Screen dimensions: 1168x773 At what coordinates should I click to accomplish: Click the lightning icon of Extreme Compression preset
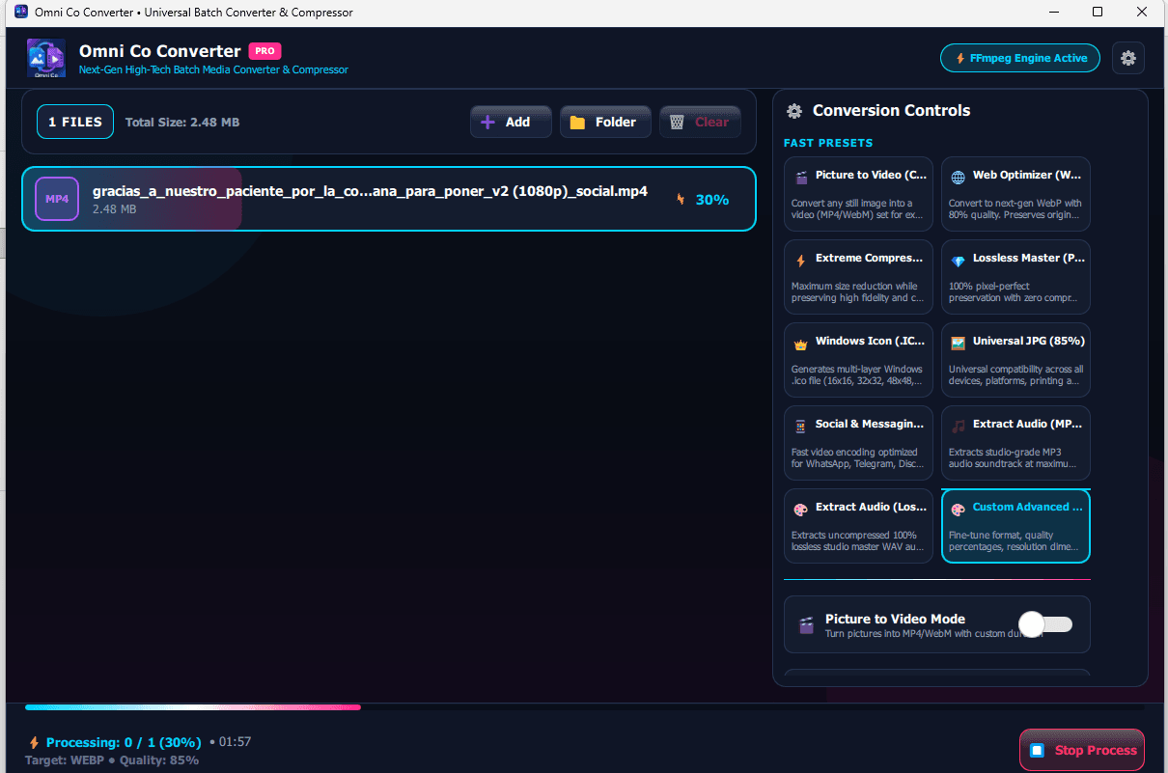tap(801, 260)
